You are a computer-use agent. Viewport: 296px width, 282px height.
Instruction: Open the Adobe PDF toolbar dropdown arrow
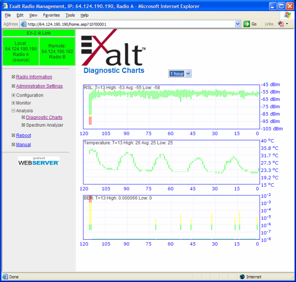[x=287, y=24]
